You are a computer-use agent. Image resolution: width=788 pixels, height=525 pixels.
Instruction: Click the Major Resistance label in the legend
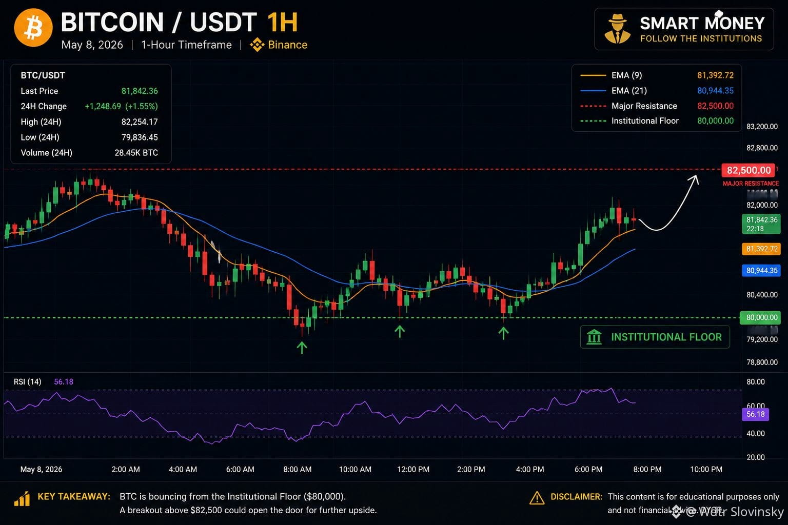(644, 106)
